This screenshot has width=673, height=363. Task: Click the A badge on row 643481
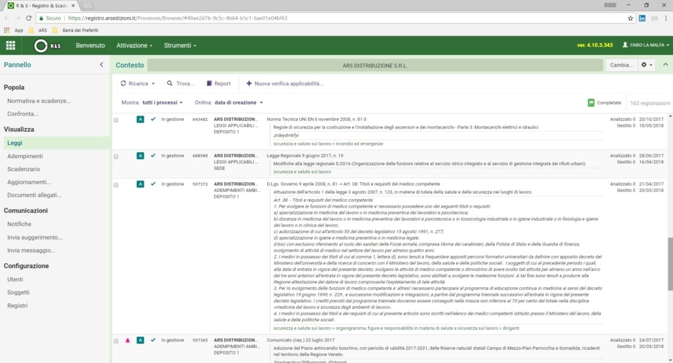pos(140,119)
